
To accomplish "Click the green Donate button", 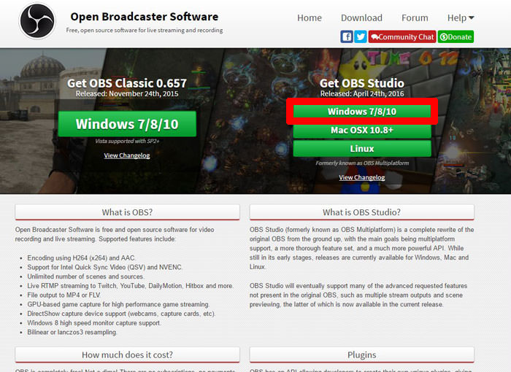I will pyautogui.click(x=456, y=36).
